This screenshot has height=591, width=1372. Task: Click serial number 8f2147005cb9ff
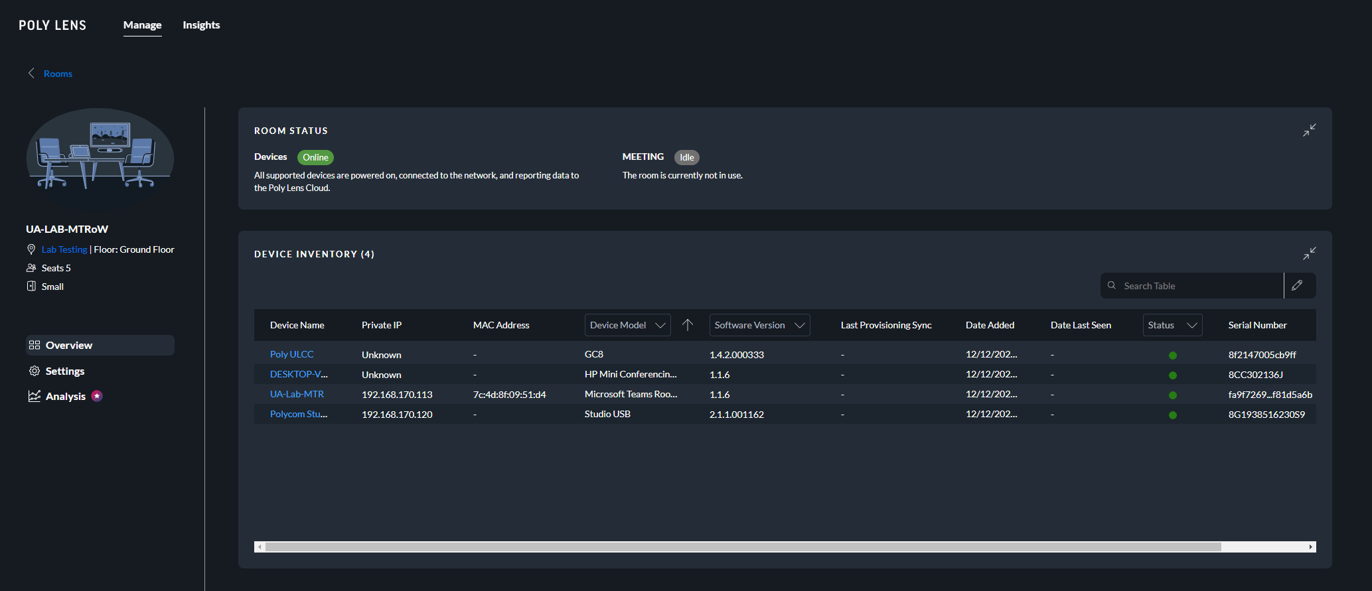point(1262,355)
